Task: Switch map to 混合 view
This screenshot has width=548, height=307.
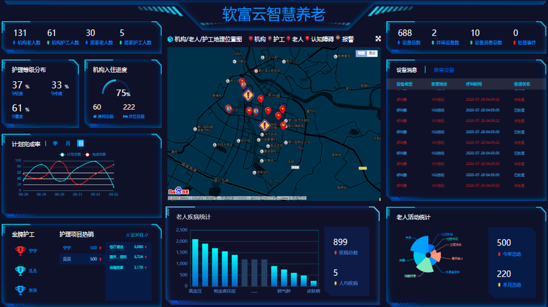Action: click(372, 53)
